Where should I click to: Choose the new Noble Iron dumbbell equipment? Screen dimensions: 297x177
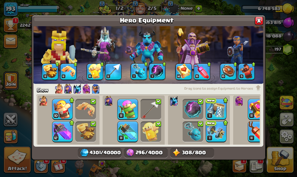216,131
